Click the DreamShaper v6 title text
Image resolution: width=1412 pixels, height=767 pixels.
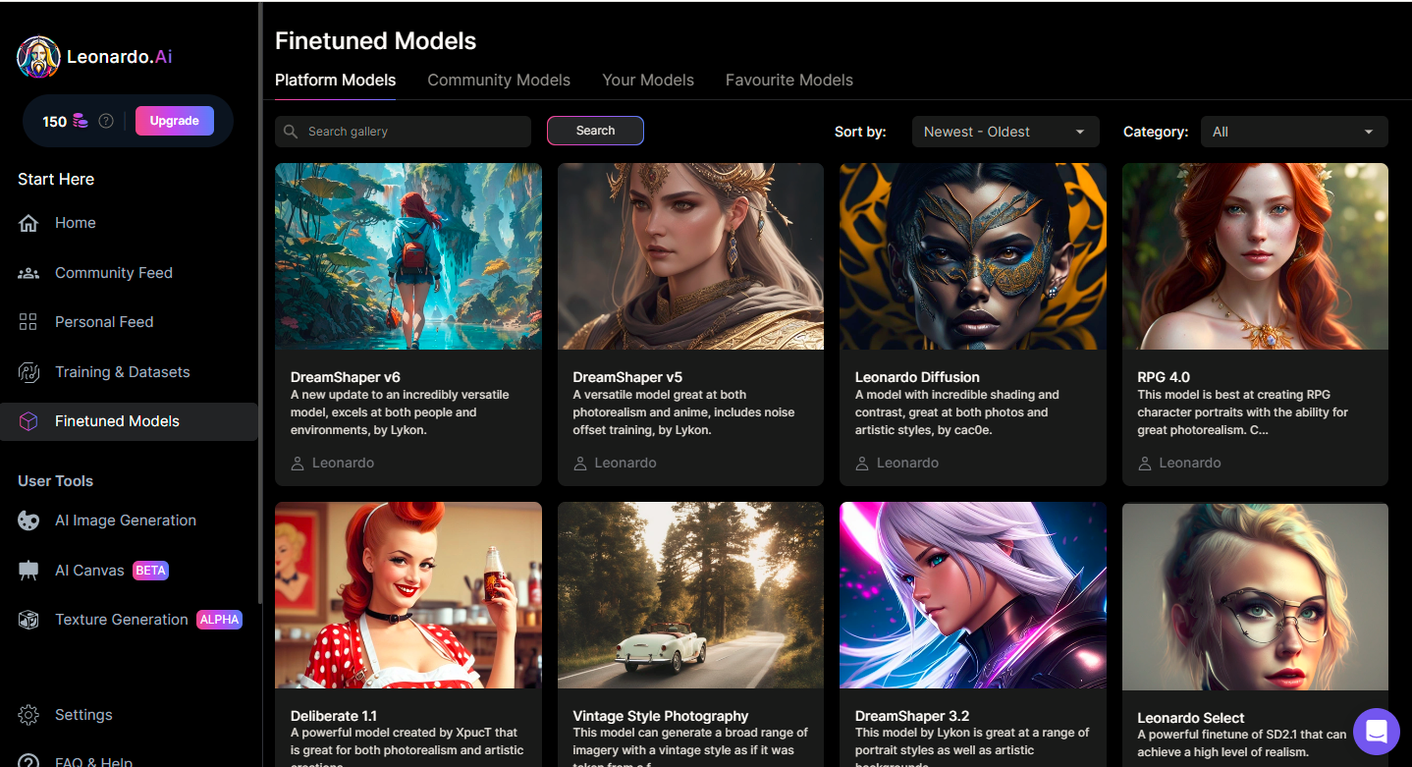tap(346, 377)
